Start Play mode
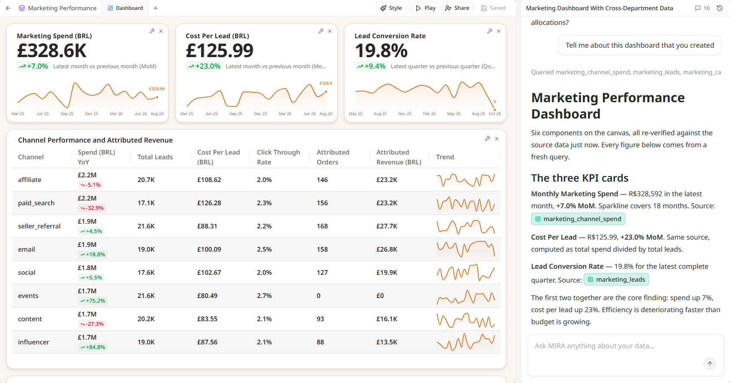 [x=426, y=8]
